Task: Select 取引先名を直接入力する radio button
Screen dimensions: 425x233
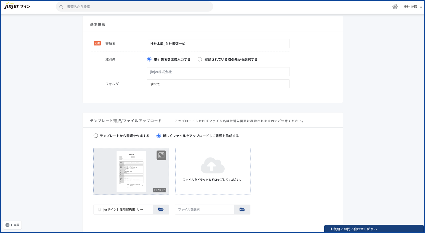Action: (x=149, y=60)
